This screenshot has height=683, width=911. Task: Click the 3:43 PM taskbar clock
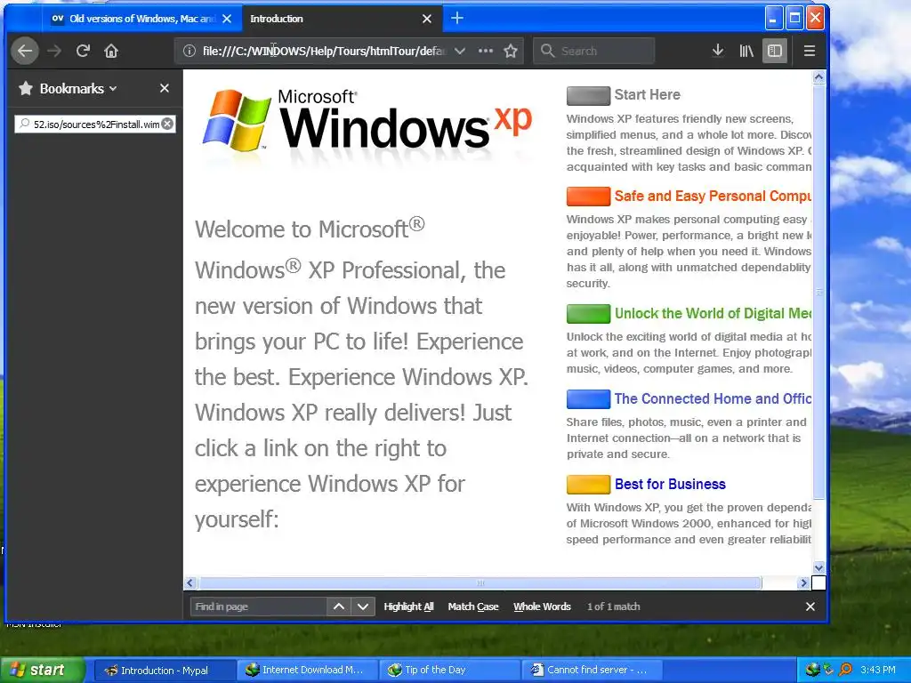point(878,670)
